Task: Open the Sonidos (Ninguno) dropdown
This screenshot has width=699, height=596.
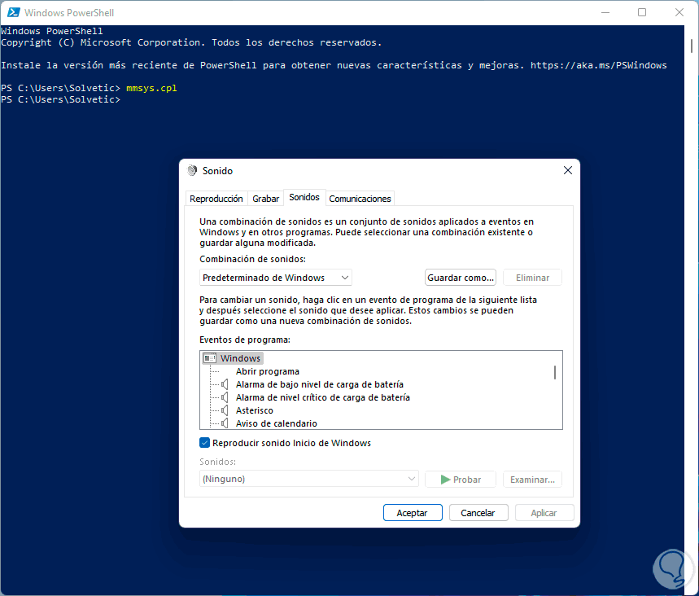Action: pos(309,479)
